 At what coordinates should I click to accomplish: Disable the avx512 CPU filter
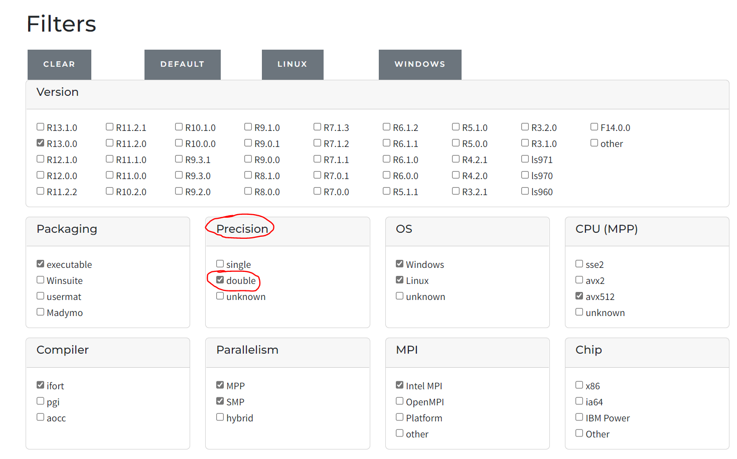tap(579, 296)
